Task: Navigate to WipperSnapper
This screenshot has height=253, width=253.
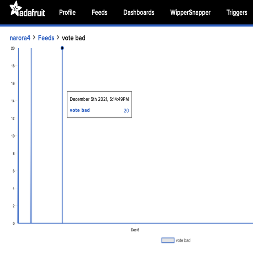Action: pyautogui.click(x=190, y=12)
